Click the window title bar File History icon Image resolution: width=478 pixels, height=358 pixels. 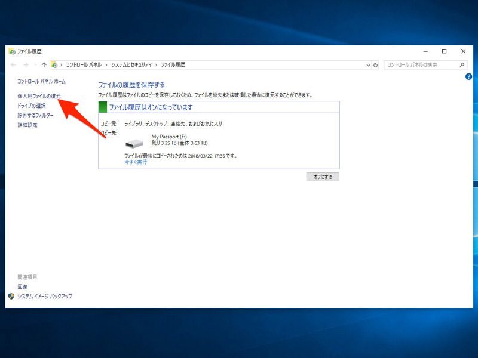click(12, 51)
